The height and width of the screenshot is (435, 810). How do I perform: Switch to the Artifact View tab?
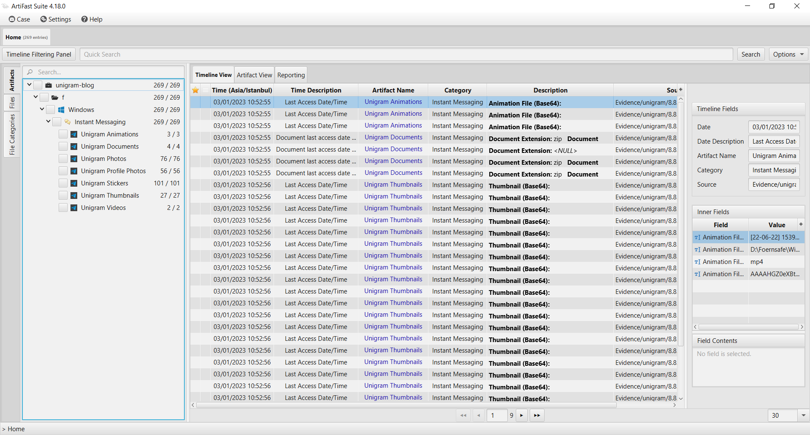click(x=254, y=75)
